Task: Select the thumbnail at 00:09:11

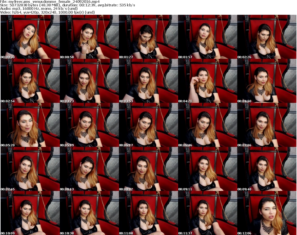Action: click(208, 169)
